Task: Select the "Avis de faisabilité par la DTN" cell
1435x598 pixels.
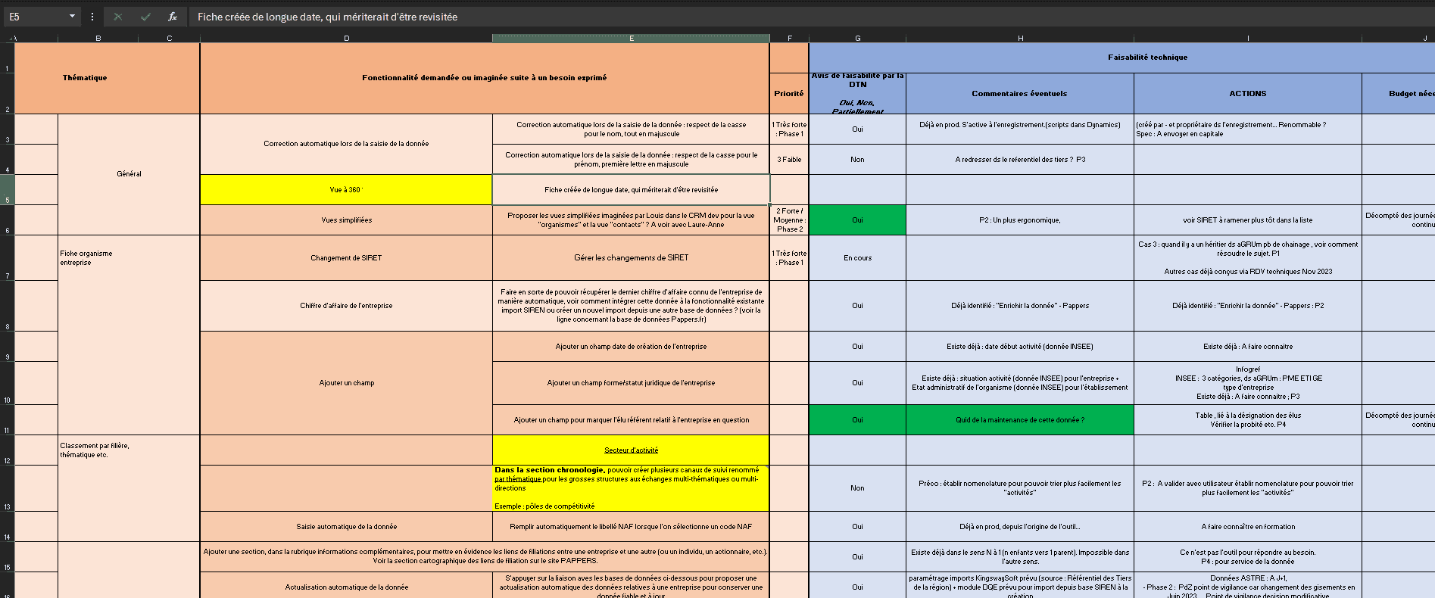Action: (x=857, y=94)
